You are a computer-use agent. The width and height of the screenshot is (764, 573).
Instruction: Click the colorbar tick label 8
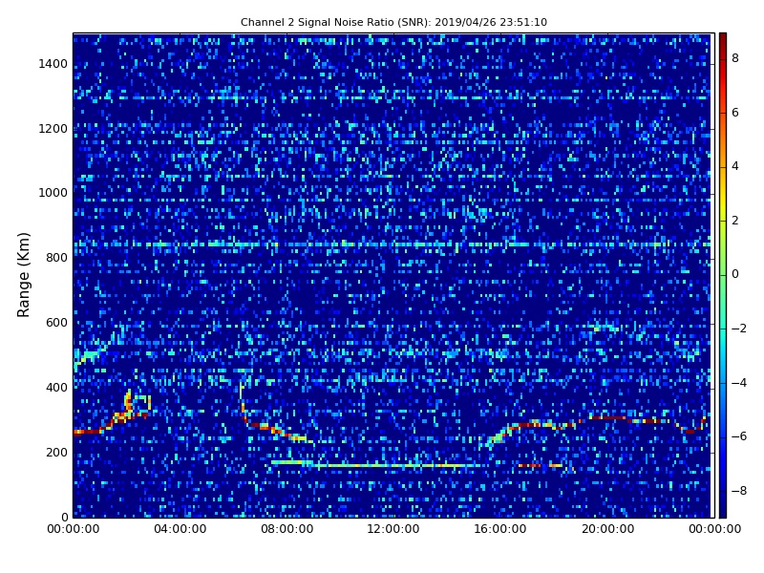(x=735, y=58)
